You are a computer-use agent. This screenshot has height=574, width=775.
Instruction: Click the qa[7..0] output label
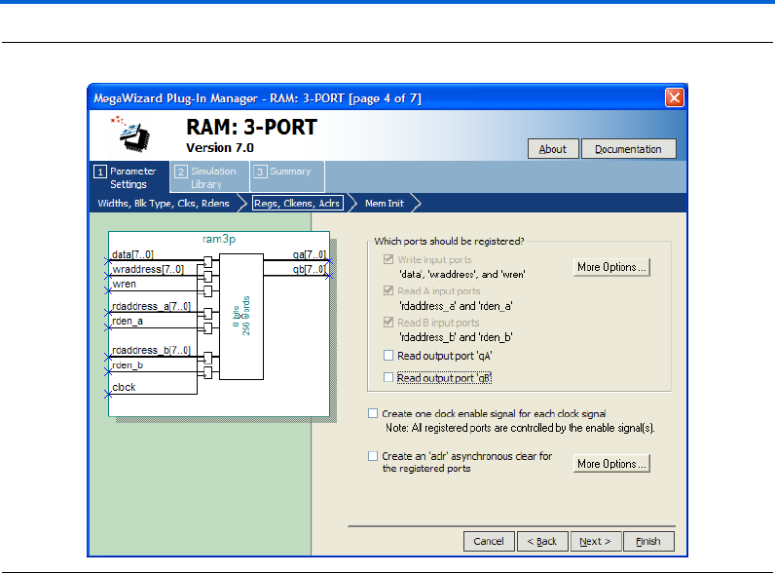(309, 254)
